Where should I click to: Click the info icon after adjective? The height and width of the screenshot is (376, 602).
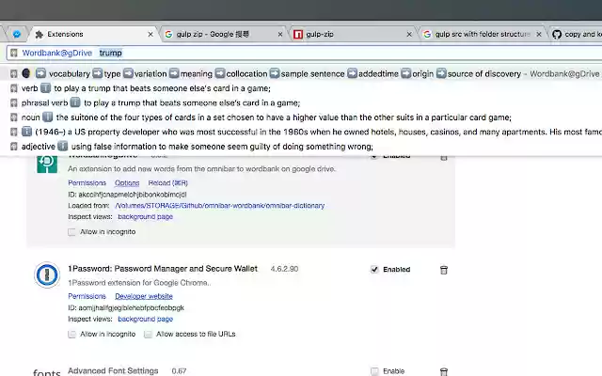[63, 147]
